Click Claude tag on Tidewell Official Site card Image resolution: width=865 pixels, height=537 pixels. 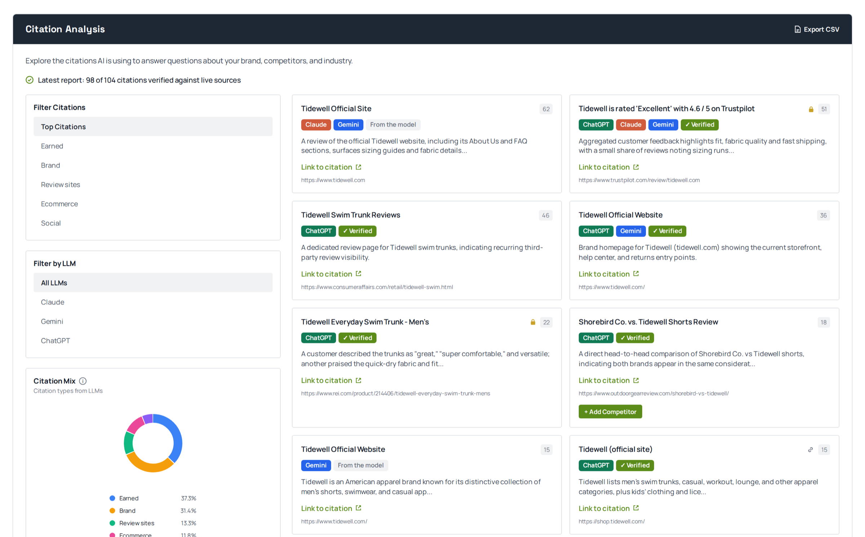316,125
